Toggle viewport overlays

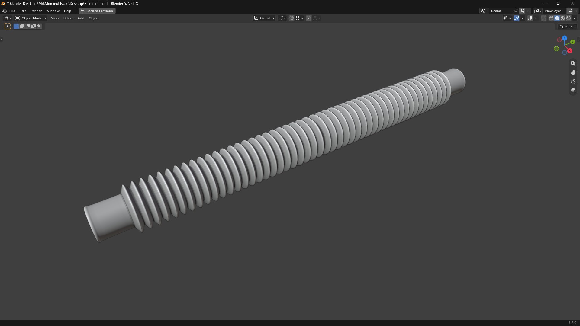(x=530, y=18)
